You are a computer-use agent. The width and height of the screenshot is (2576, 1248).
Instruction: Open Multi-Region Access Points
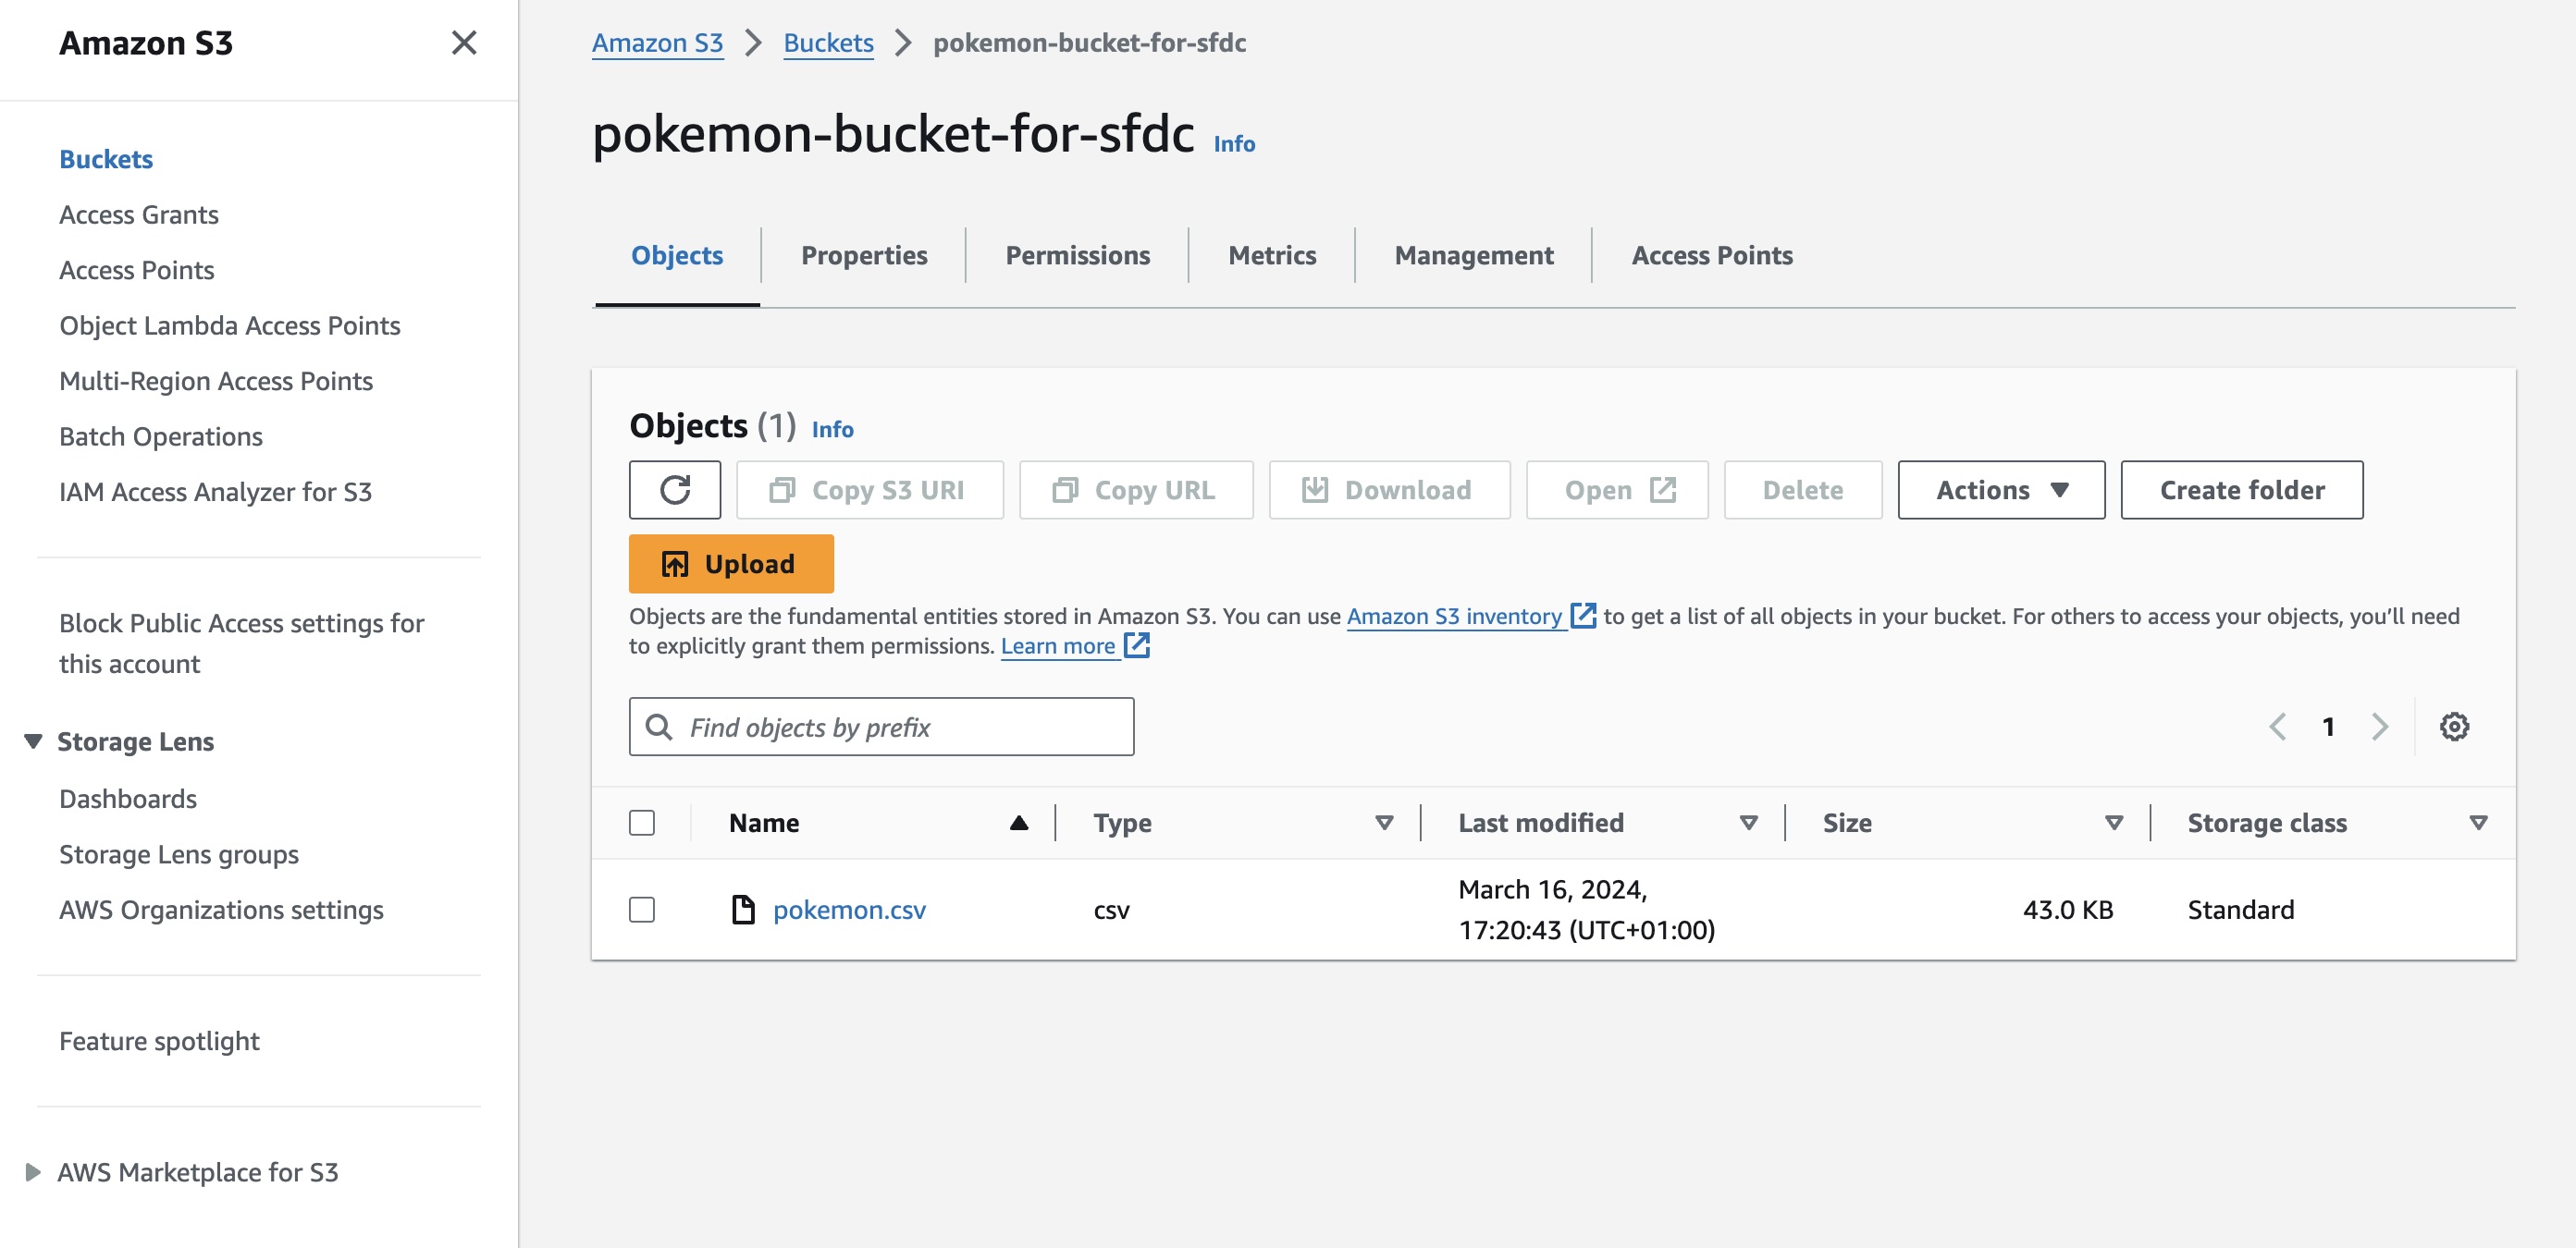pos(216,381)
